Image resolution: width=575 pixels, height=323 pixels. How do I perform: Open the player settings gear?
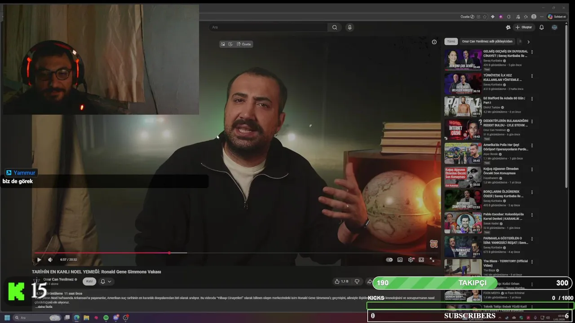pyautogui.click(x=411, y=260)
